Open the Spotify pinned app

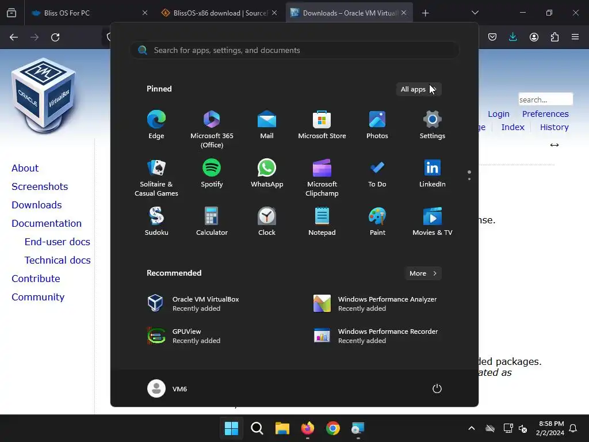coord(212,173)
